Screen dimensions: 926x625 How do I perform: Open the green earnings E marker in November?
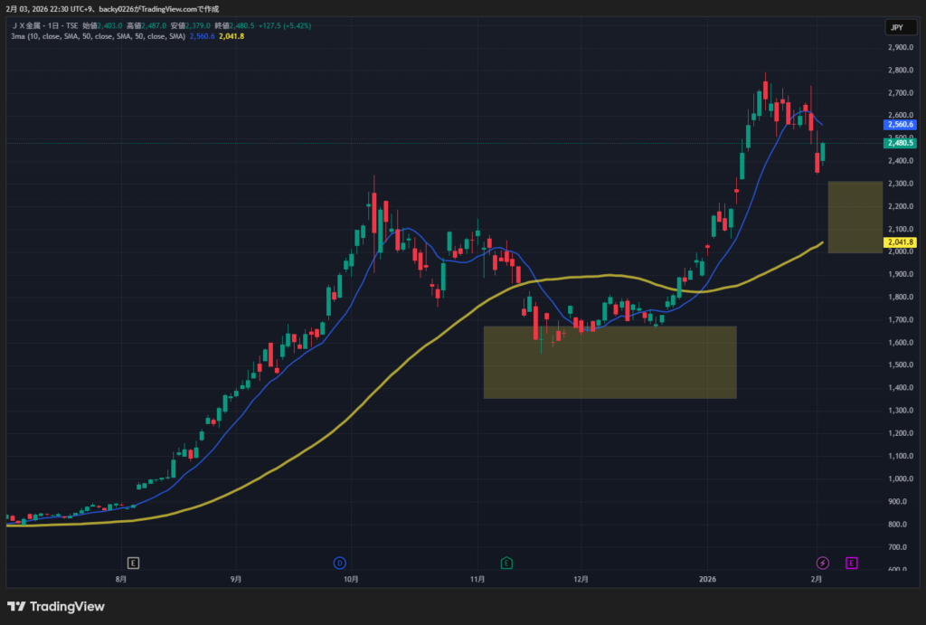point(506,563)
